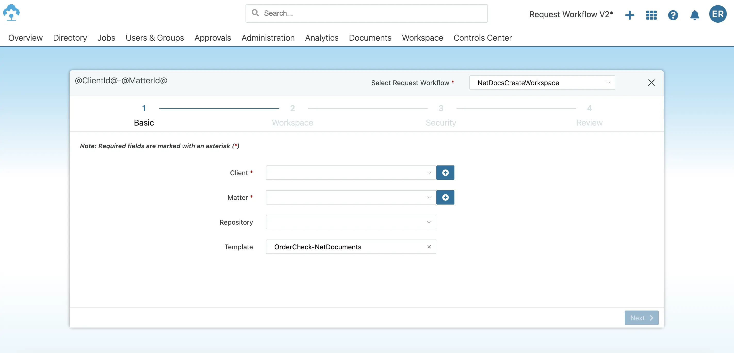This screenshot has height=353, width=734.
Task: Click the search magnifier icon
Action: coord(255,13)
